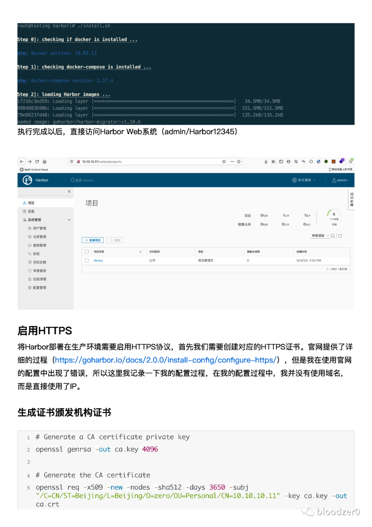Check the library project row checkbox
372x527 pixels.
click(x=87, y=261)
